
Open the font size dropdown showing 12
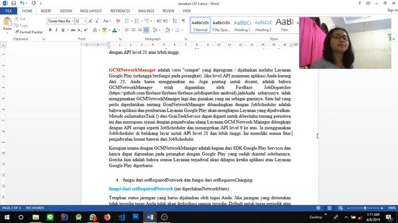click(x=85, y=21)
